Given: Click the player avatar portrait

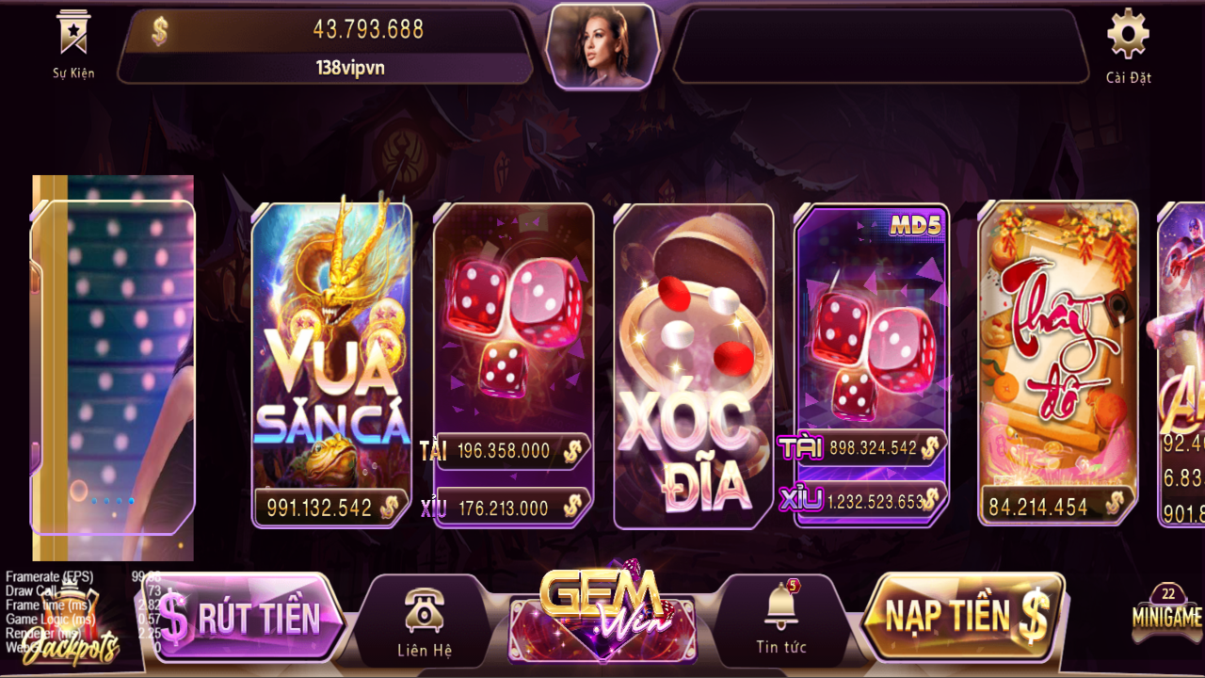Looking at the screenshot, I should [602, 46].
